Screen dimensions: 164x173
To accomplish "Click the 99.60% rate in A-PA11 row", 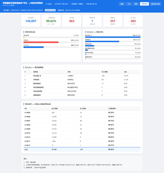I will [x=111, y=141].
